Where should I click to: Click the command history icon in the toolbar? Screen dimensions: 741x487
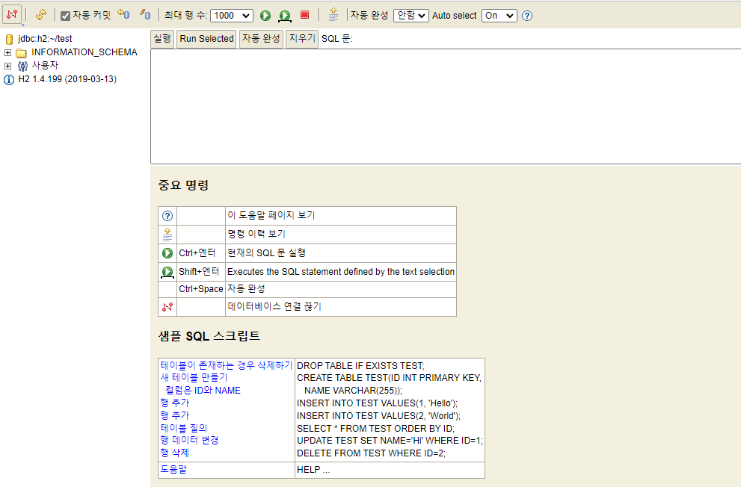(x=333, y=15)
